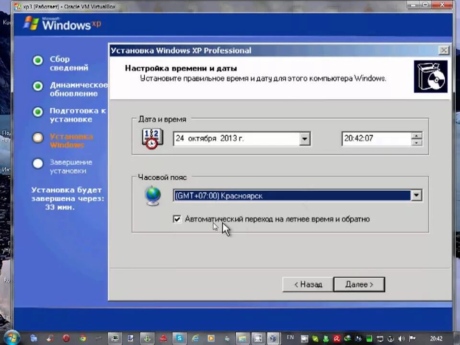Image resolution: width=460 pixels, height=345 pixels.
Task: Maximize the Oracle VM VirtualBox window
Action: point(426,5)
